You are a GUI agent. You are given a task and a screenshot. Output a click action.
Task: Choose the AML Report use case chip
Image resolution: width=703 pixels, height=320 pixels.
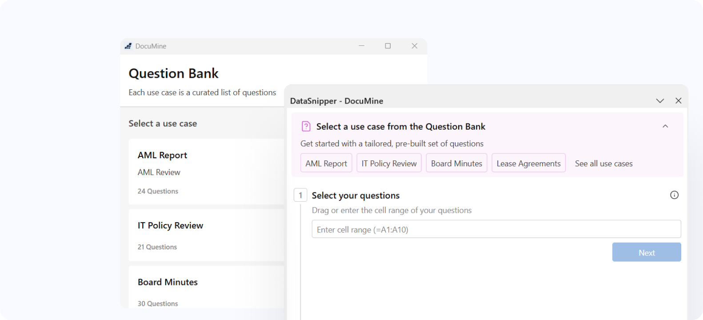[326, 163]
